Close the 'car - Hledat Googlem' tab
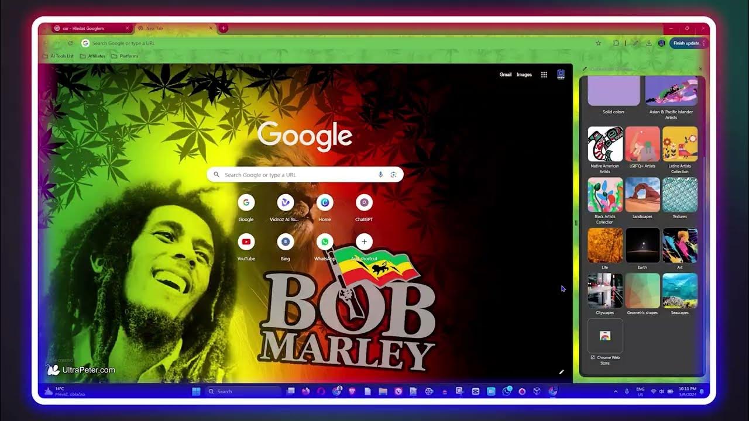 coord(128,28)
